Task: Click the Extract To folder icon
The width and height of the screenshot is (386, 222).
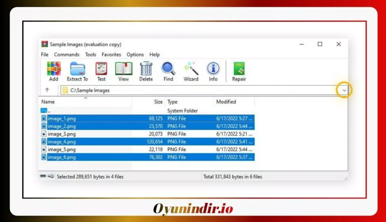Action: [78, 68]
